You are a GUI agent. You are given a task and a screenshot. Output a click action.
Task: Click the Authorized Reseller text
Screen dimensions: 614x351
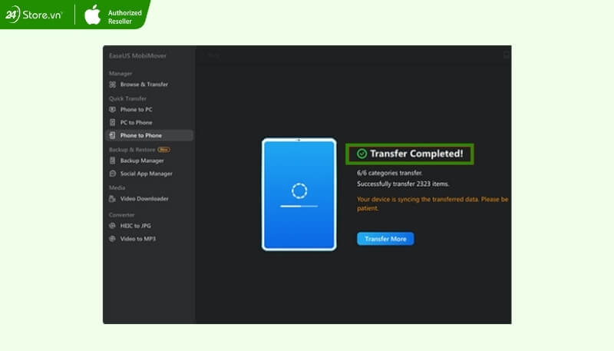124,17
